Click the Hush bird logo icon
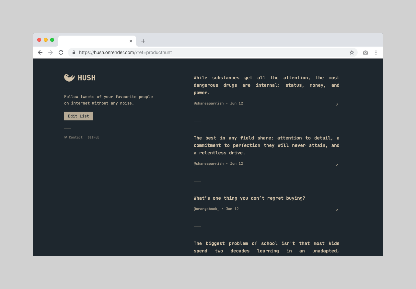Screen dimensions: 416x289 tap(69, 77)
